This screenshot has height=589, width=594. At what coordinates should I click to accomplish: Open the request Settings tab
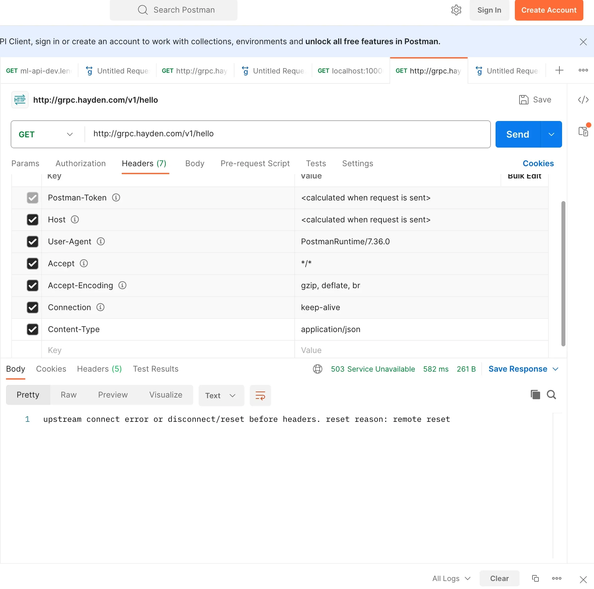(358, 164)
